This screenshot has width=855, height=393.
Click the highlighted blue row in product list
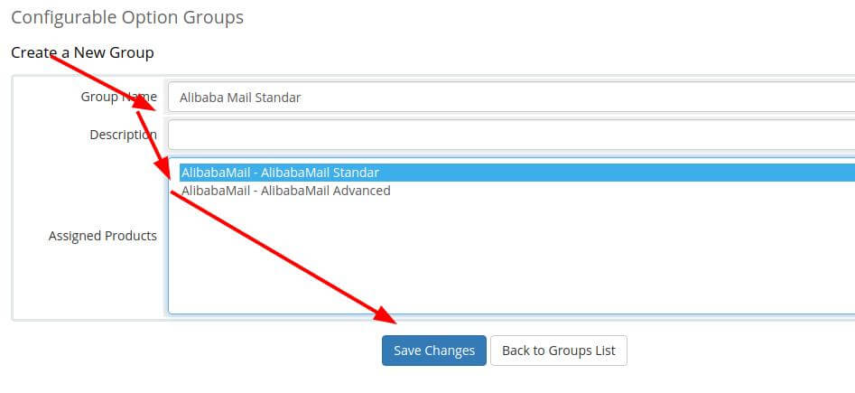click(x=517, y=173)
